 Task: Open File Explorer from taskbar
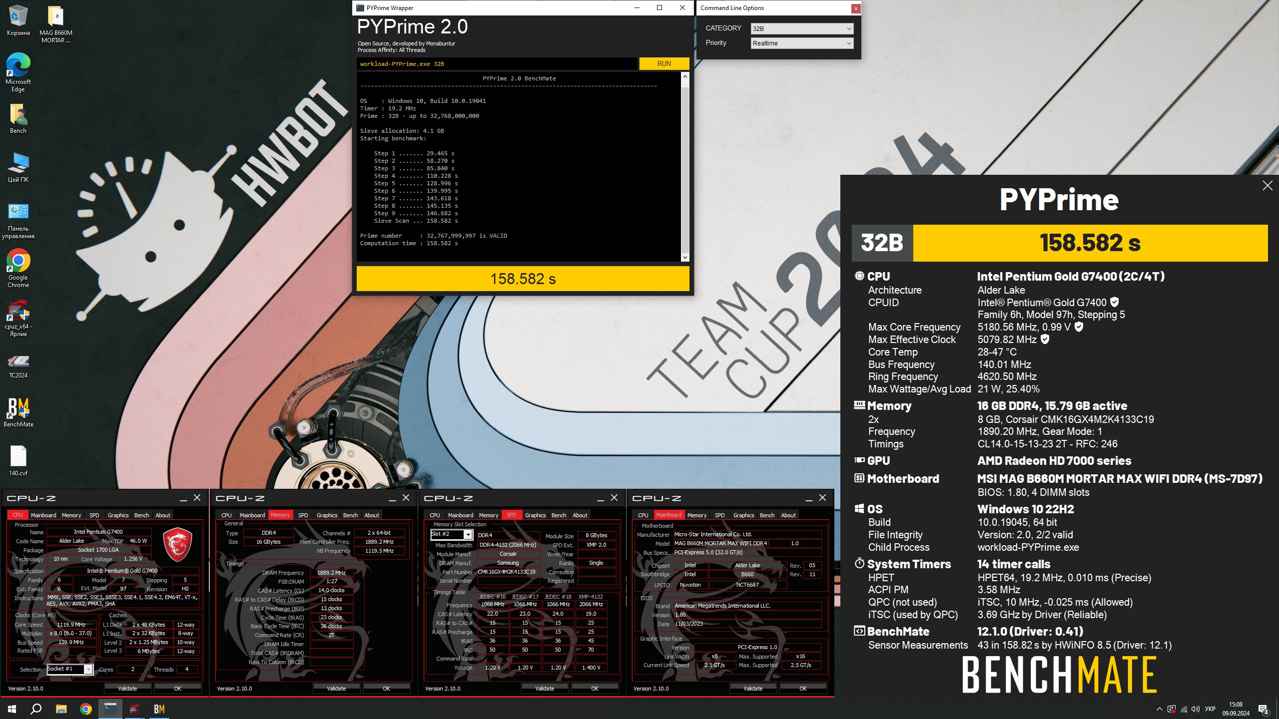[x=61, y=709]
